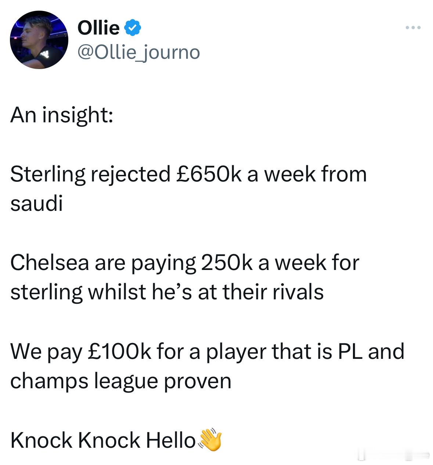The width and height of the screenshot is (433, 465).
Task: Open Ollie's profile picture avatar
Action: 39,40
